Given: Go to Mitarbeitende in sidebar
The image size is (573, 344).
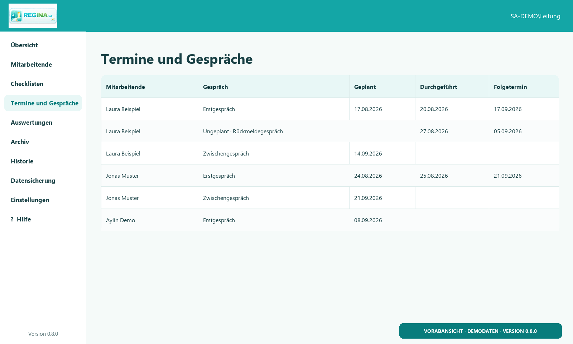Looking at the screenshot, I should 43,64.
